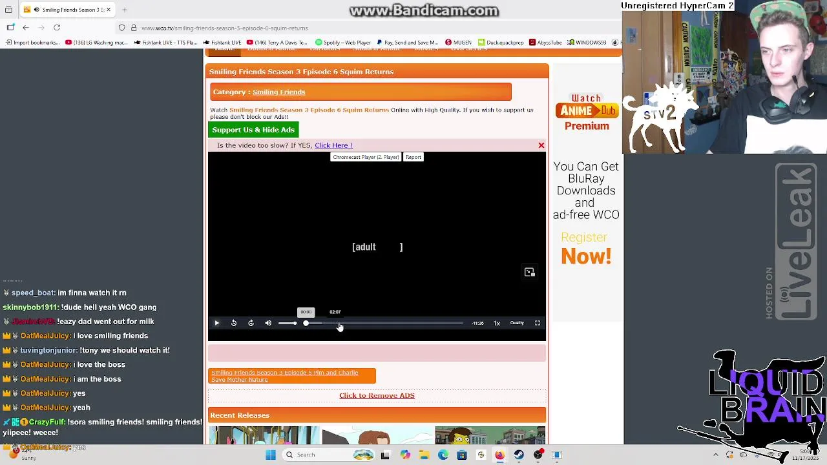The width and height of the screenshot is (827, 465).
Task: Rewind the video ten seconds
Action: [234, 323]
